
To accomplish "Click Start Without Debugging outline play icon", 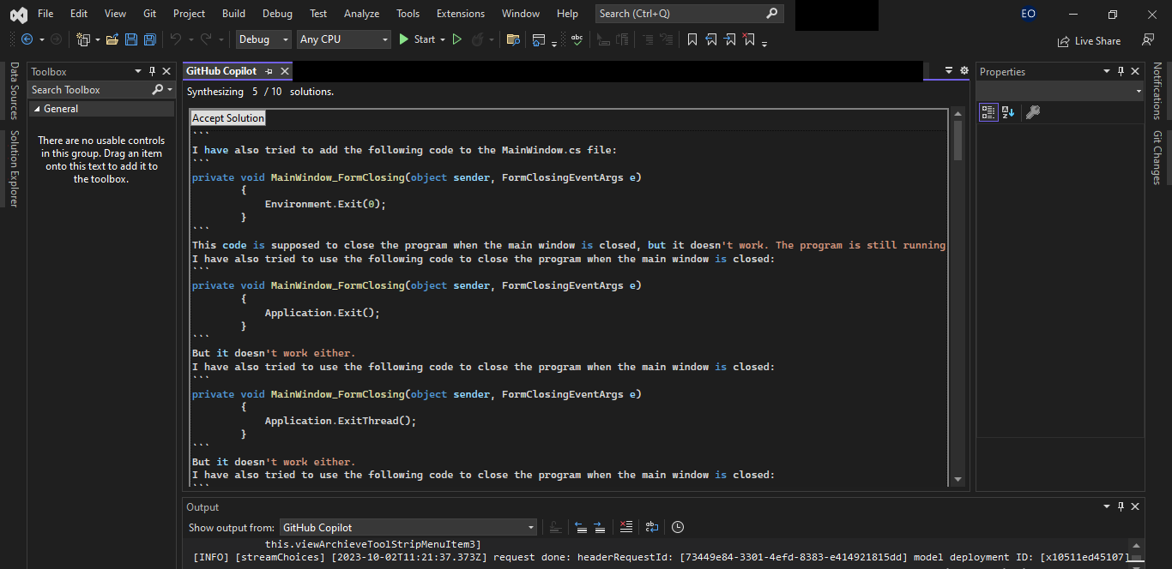I will [456, 39].
